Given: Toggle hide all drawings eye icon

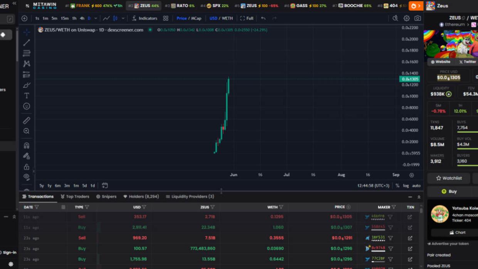Looking at the screenshot, I should click(x=27, y=177).
